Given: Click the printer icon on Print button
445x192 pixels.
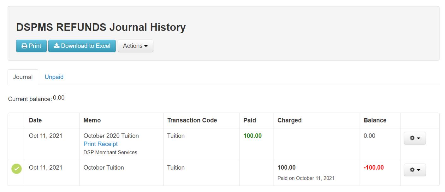Looking at the screenshot, I should (x=24, y=46).
